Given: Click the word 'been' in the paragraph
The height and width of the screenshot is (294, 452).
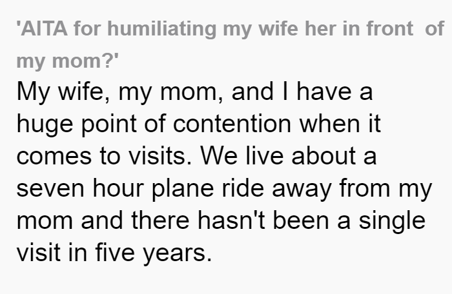Looking at the screenshot, I should [301, 220].
